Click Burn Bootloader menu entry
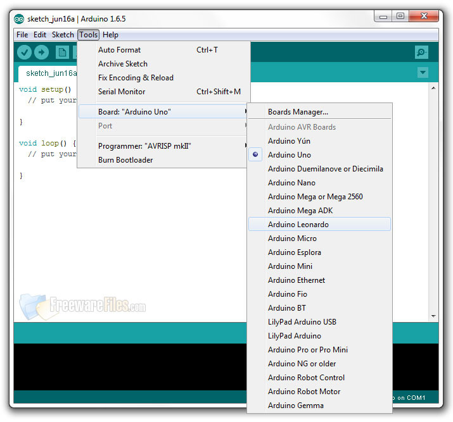The image size is (453, 422). (163, 160)
